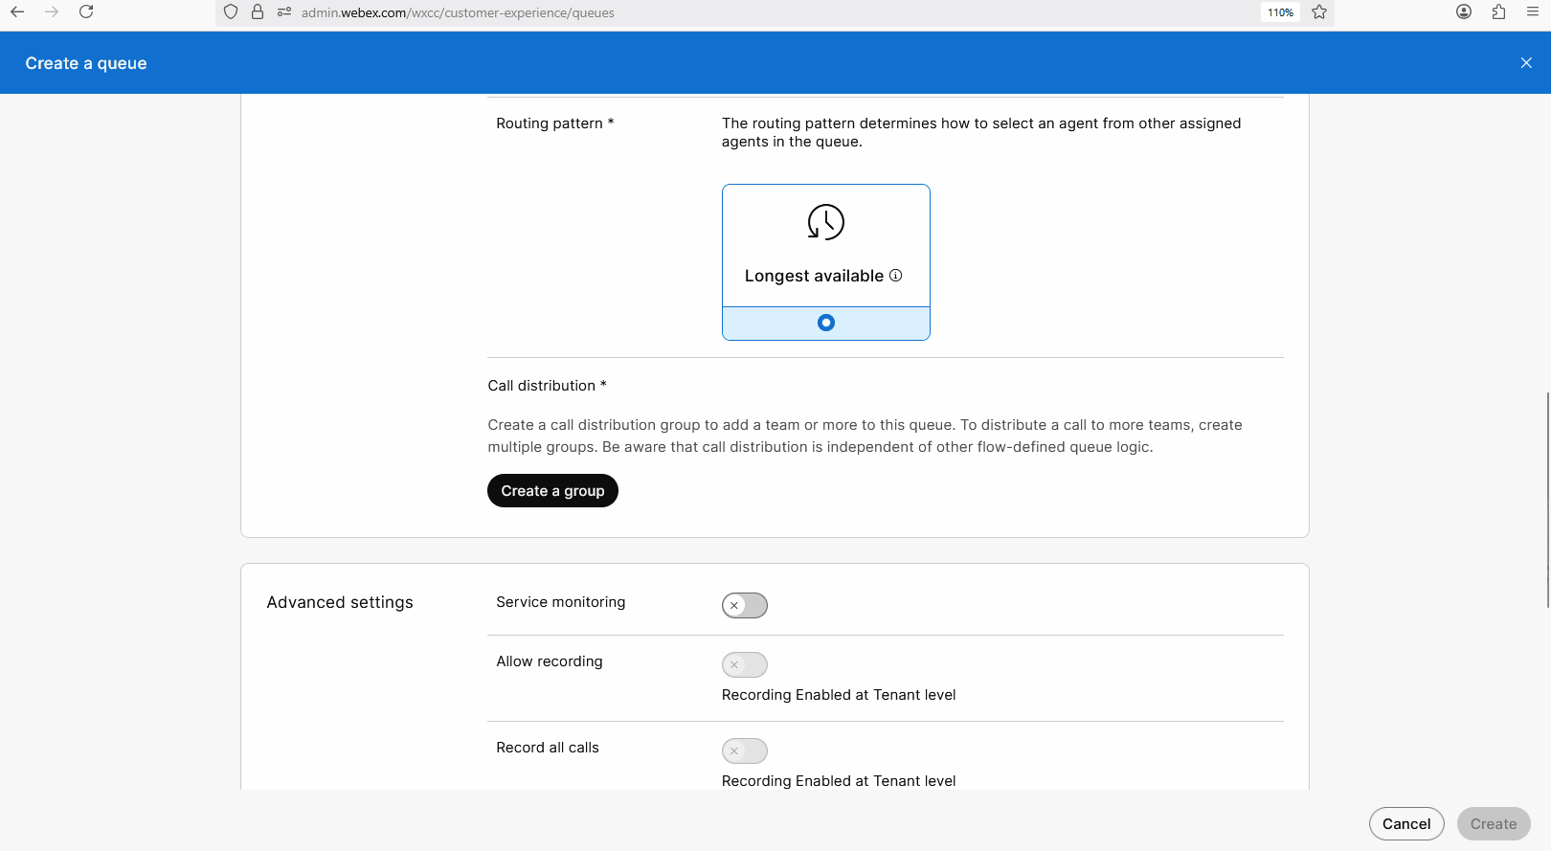Click the Cancel button

click(1405, 823)
